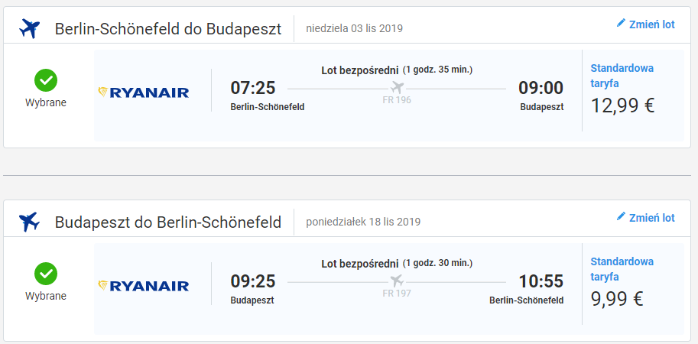Viewport: 698px width, 344px height.
Task: Click the gray plane icon above FR 197
Action: 397,281
